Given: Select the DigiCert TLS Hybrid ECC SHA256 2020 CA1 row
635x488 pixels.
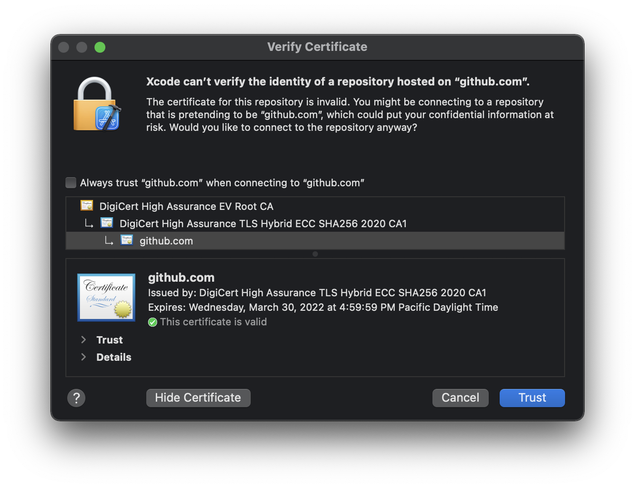Looking at the screenshot, I should pos(263,224).
